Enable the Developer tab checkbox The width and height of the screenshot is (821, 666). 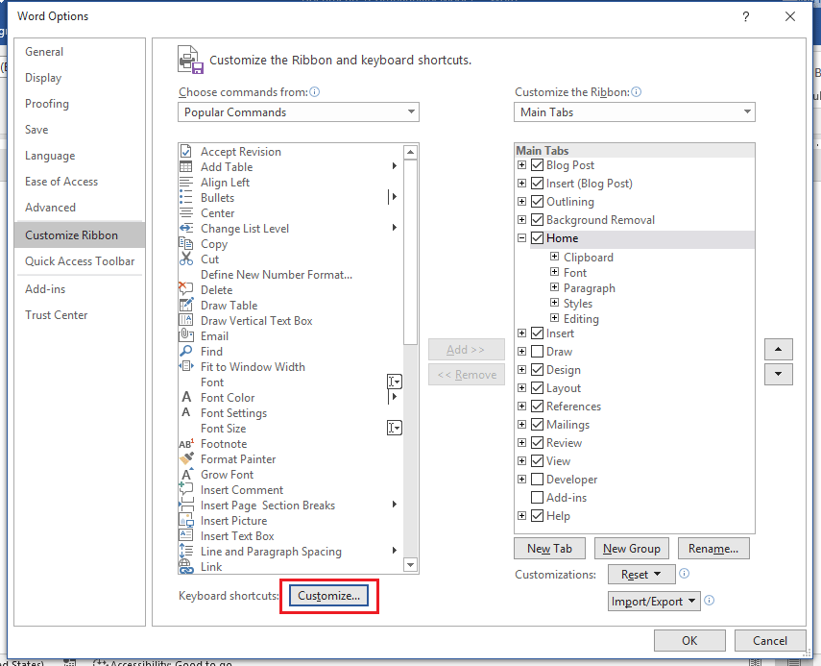[537, 480]
